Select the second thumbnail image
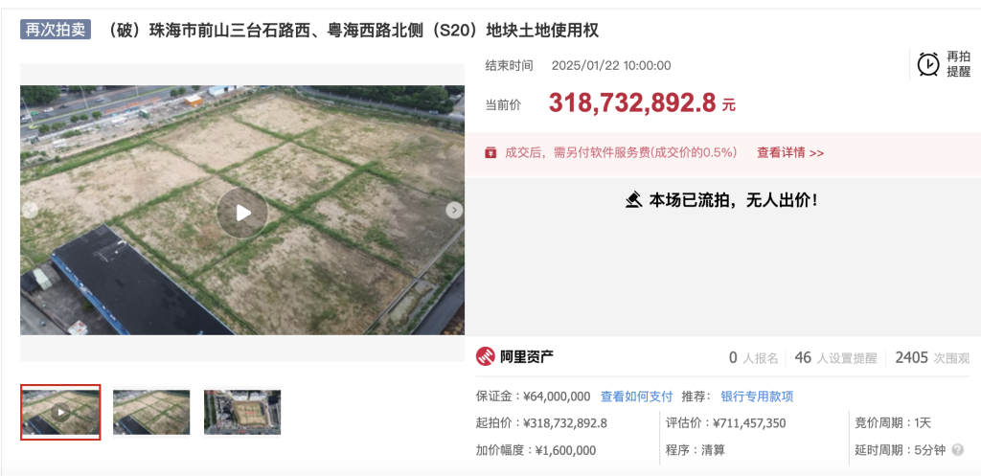 151,412
